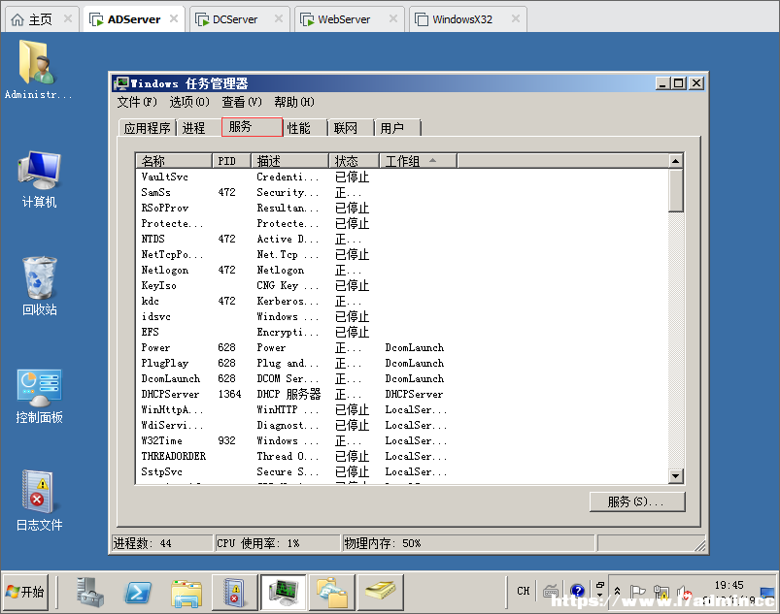Sort by the 状态 column header

tap(354, 161)
